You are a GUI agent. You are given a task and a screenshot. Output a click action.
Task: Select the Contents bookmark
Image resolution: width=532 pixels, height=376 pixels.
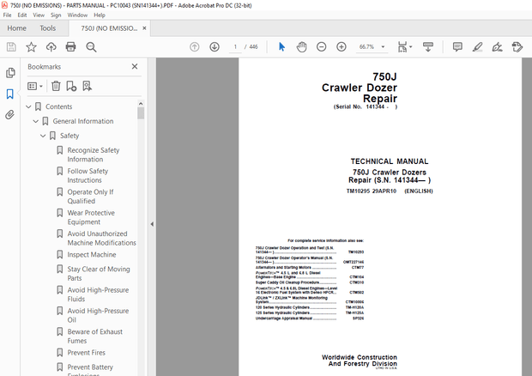point(59,106)
